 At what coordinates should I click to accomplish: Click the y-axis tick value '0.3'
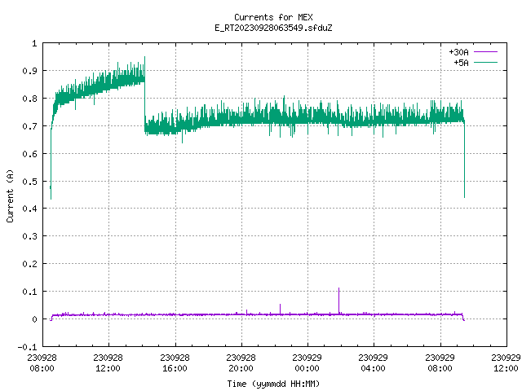29,236
